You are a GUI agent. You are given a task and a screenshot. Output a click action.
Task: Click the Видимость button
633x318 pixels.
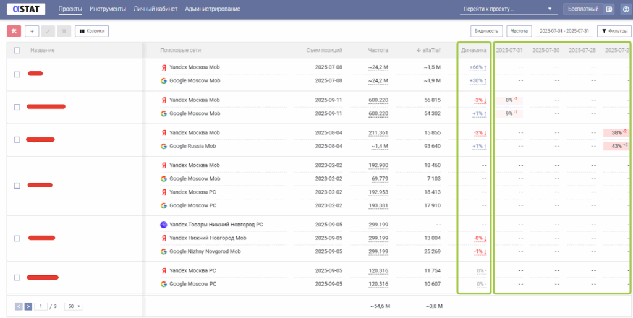pyautogui.click(x=486, y=31)
